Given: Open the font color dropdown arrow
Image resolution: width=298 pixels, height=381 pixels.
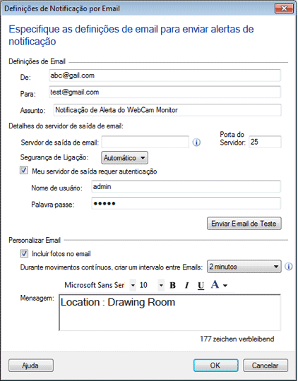Looking at the screenshot, I should coord(225,286).
